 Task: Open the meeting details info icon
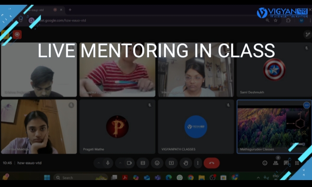[x=265, y=163]
